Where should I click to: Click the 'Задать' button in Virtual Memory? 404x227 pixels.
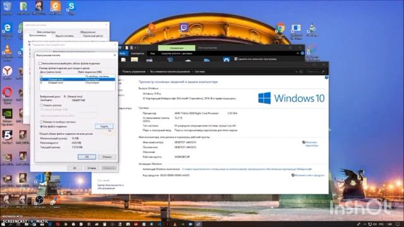pyautogui.click(x=104, y=126)
